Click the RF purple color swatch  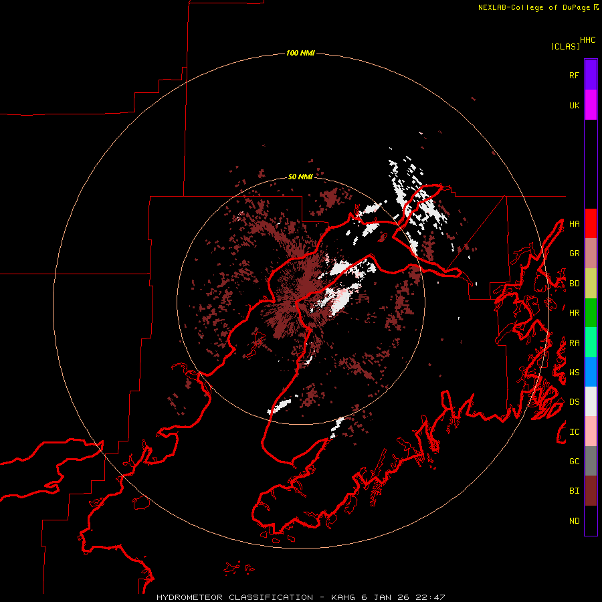[591, 75]
